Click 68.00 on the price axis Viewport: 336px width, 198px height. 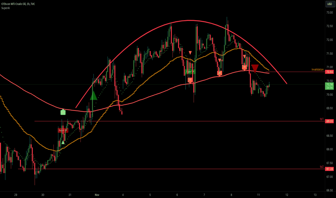330,149
